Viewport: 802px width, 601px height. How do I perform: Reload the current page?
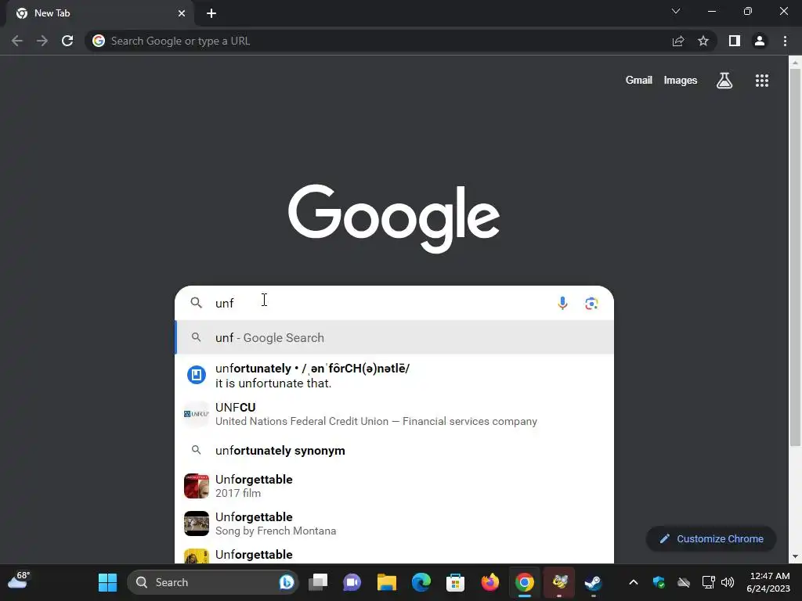pyautogui.click(x=67, y=41)
